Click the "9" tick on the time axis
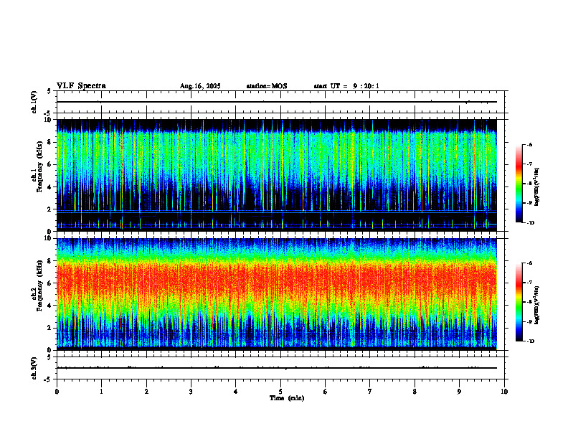This screenshot has height=439, width=568. point(459,392)
